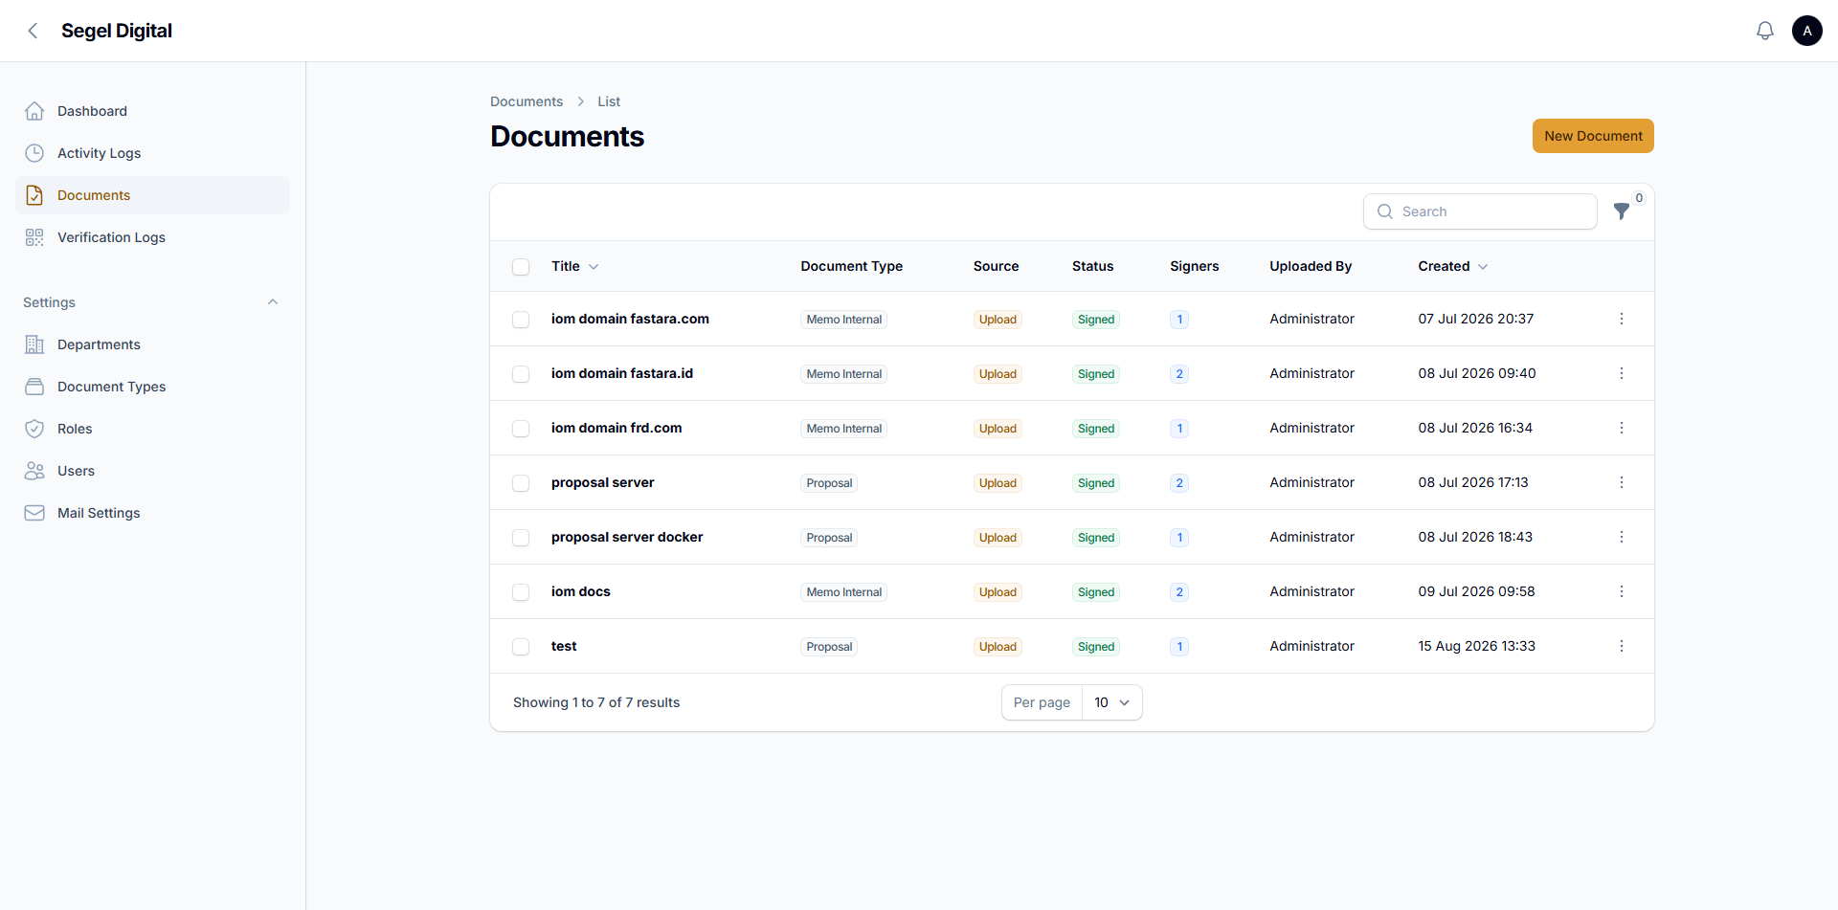Open the proposal server document title

point(603,482)
